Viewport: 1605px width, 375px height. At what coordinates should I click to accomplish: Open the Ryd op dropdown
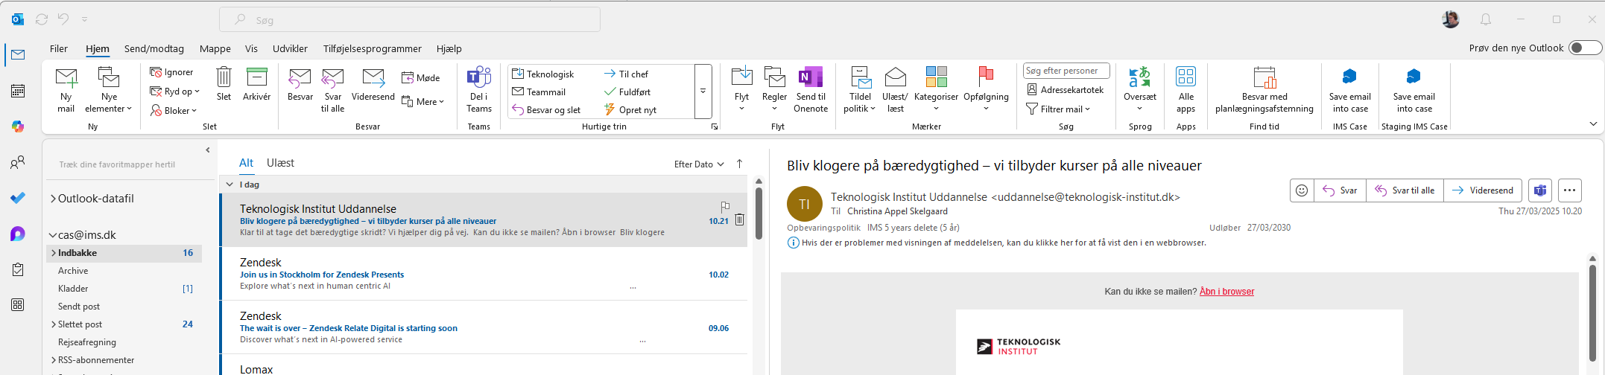(x=175, y=92)
